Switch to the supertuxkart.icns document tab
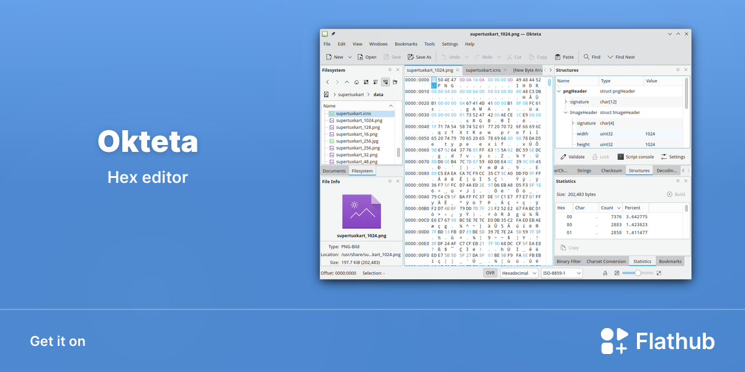The width and height of the screenshot is (745, 372). tap(482, 70)
